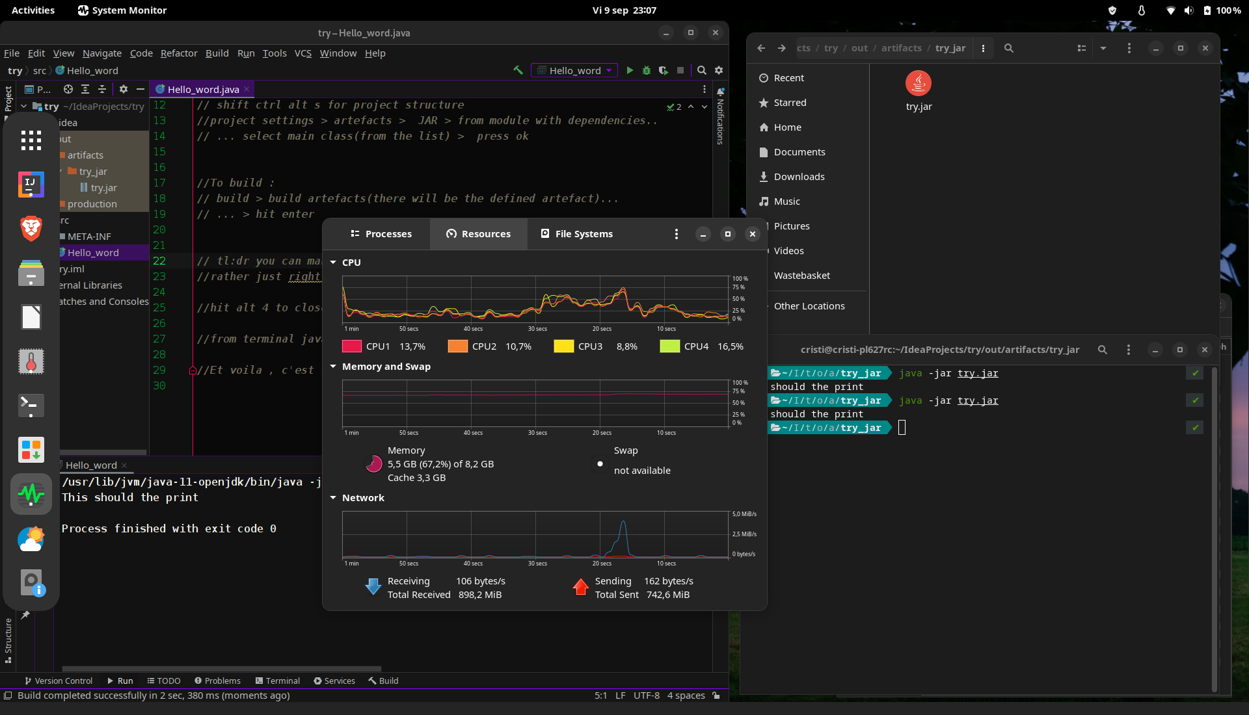The image size is (1249, 715).
Task: Open the Navigate menu
Action: coord(102,53)
